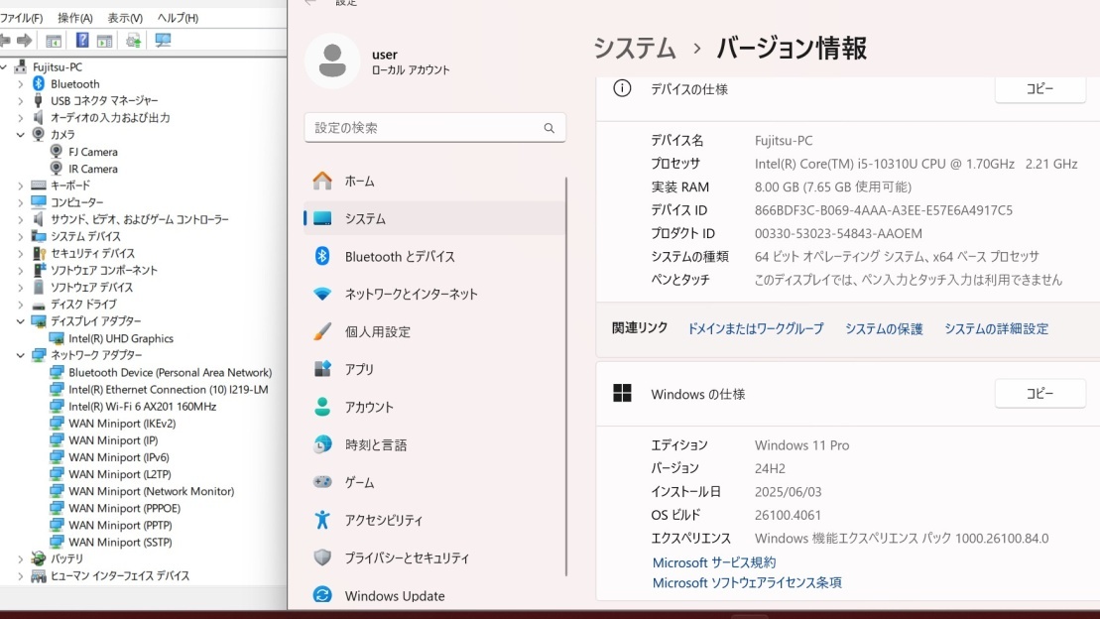The image size is (1100, 619).
Task: Expand the バッテリ device category
Action: click(x=20, y=558)
